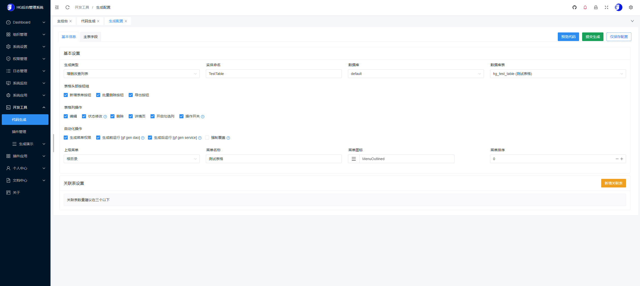Open the settings gear in header
Viewport: 640px width, 286px height.
(631, 7)
